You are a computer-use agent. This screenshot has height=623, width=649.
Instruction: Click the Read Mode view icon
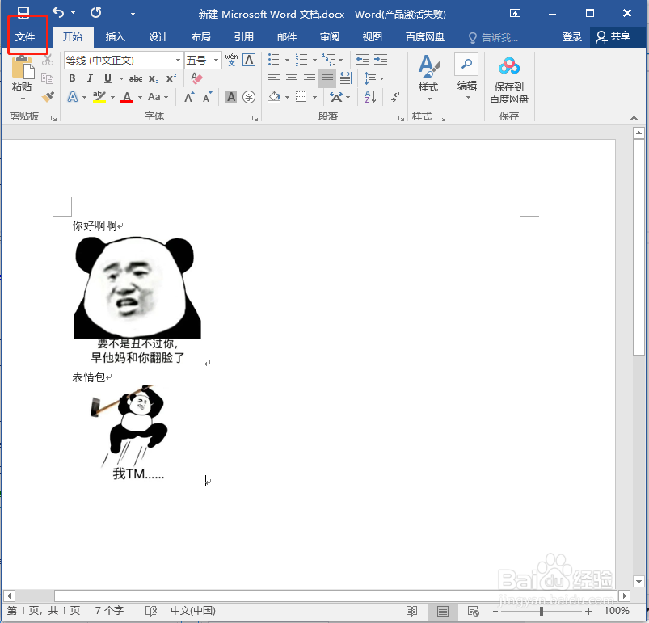(411, 611)
